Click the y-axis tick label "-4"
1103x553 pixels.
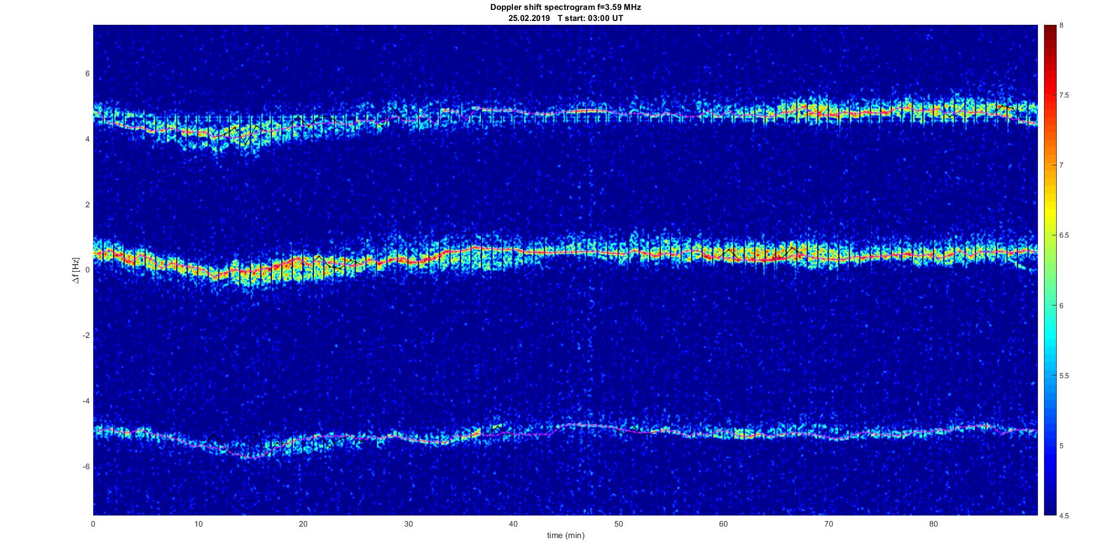pos(86,401)
